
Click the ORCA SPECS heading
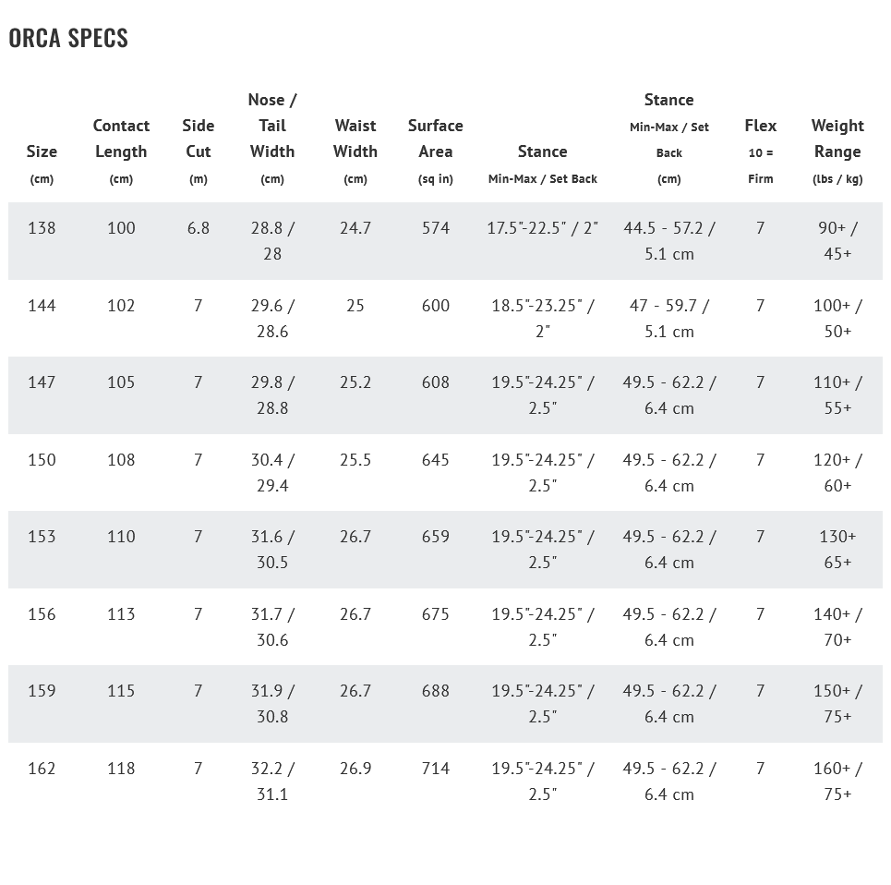click(68, 38)
